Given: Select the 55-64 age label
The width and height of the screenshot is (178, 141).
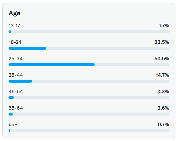Looking at the screenshot, I should 16,108.
